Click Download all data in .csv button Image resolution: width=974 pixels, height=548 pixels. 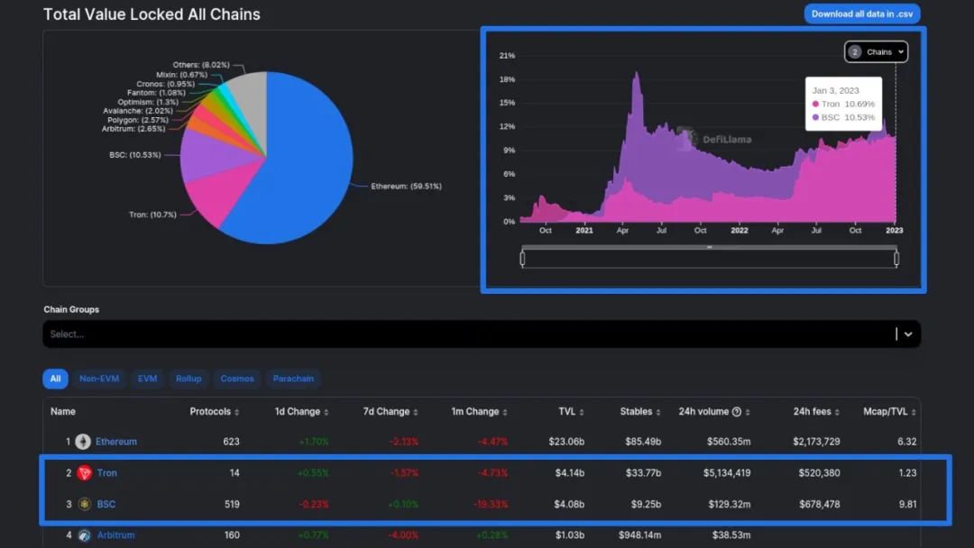(861, 14)
